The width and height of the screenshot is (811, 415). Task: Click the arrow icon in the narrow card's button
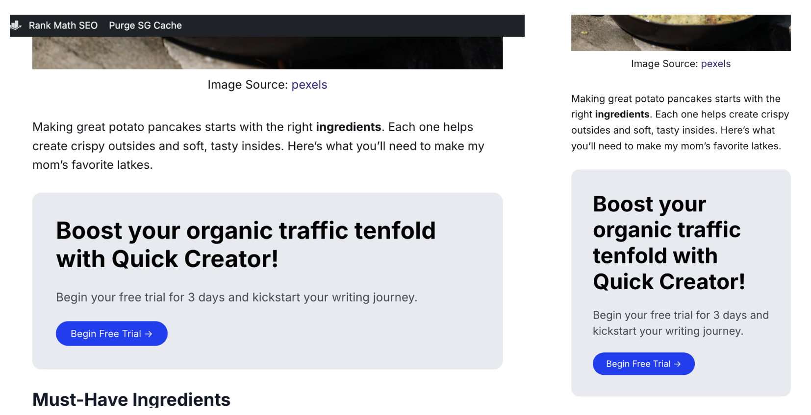(x=677, y=364)
